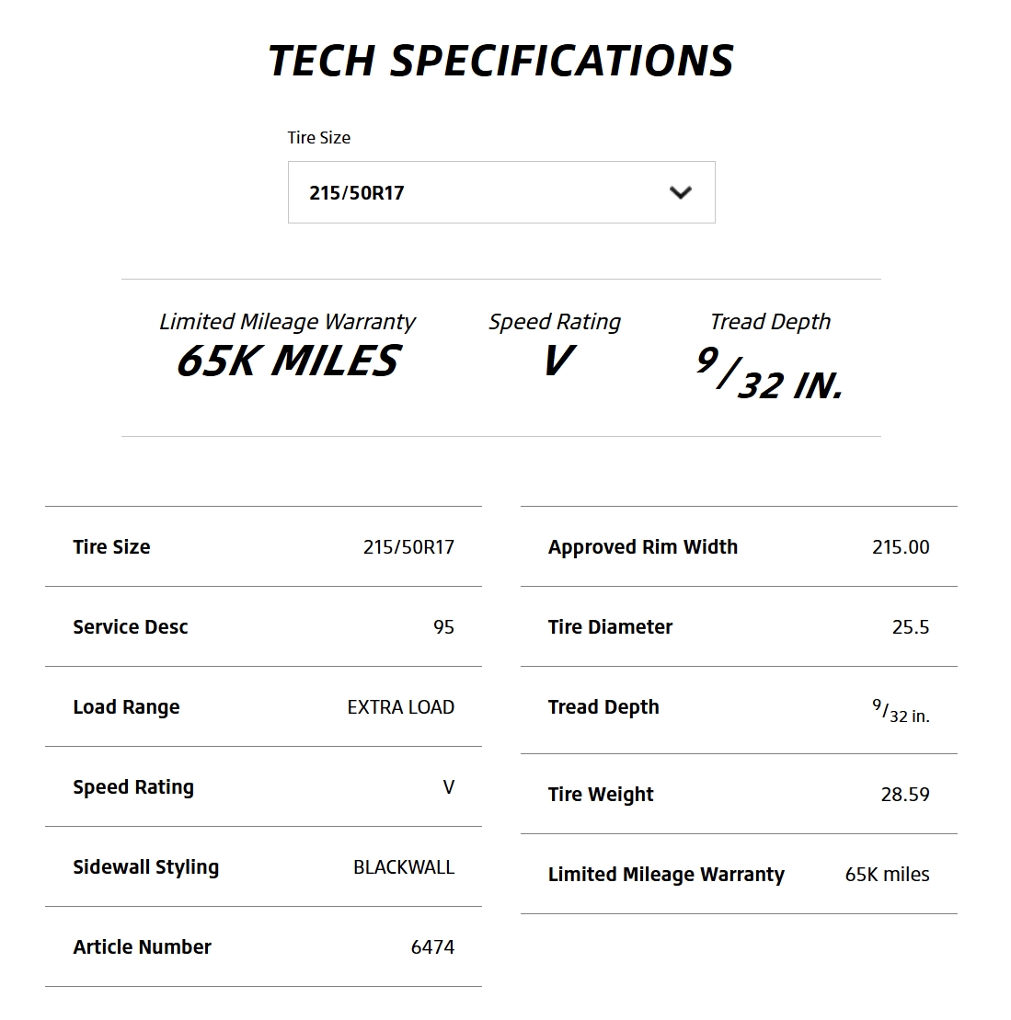Screen dimensions: 1011x1020
Task: Click the Approved Rim Width label
Action: [643, 547]
